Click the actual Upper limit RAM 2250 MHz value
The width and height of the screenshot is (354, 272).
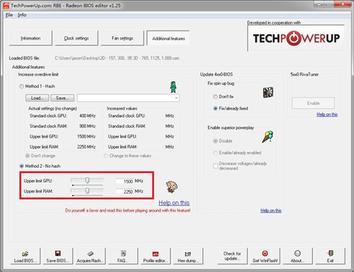(x=86, y=147)
